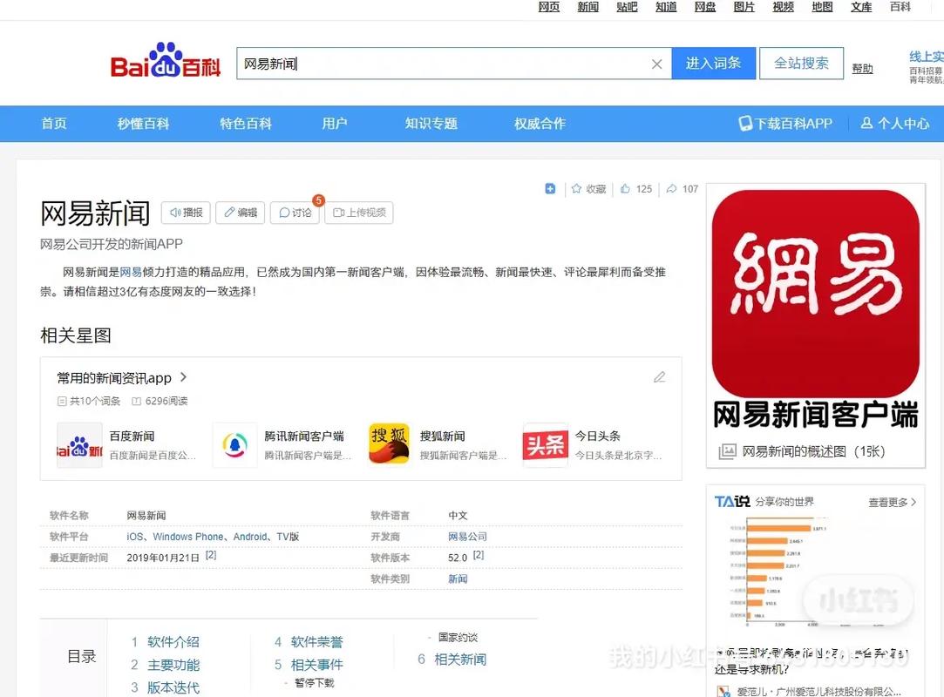This screenshot has height=697, width=944.
Task: Click the share icon showing 107
Action: [680, 188]
